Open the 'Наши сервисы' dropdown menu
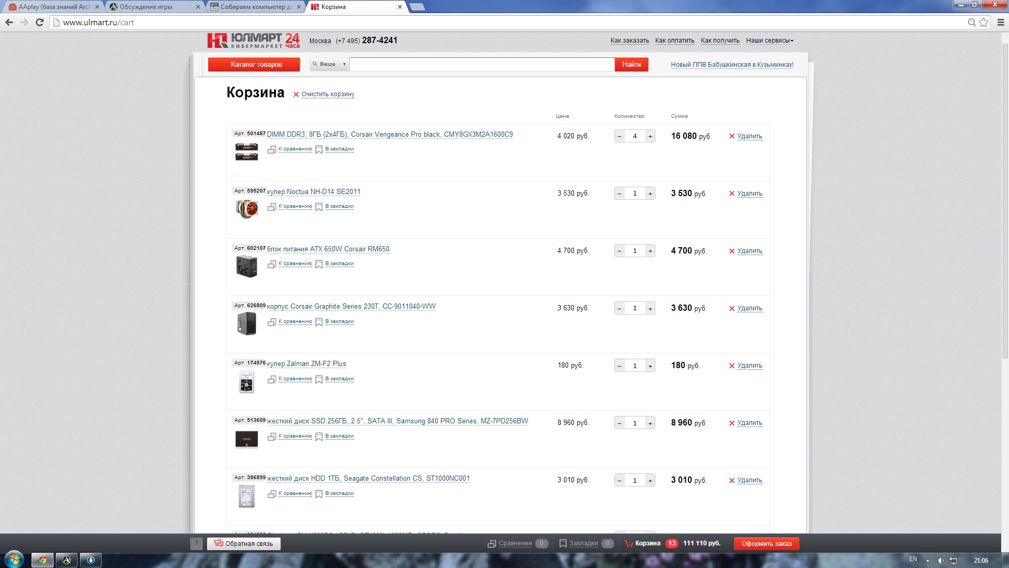This screenshot has width=1009, height=568. pos(769,40)
